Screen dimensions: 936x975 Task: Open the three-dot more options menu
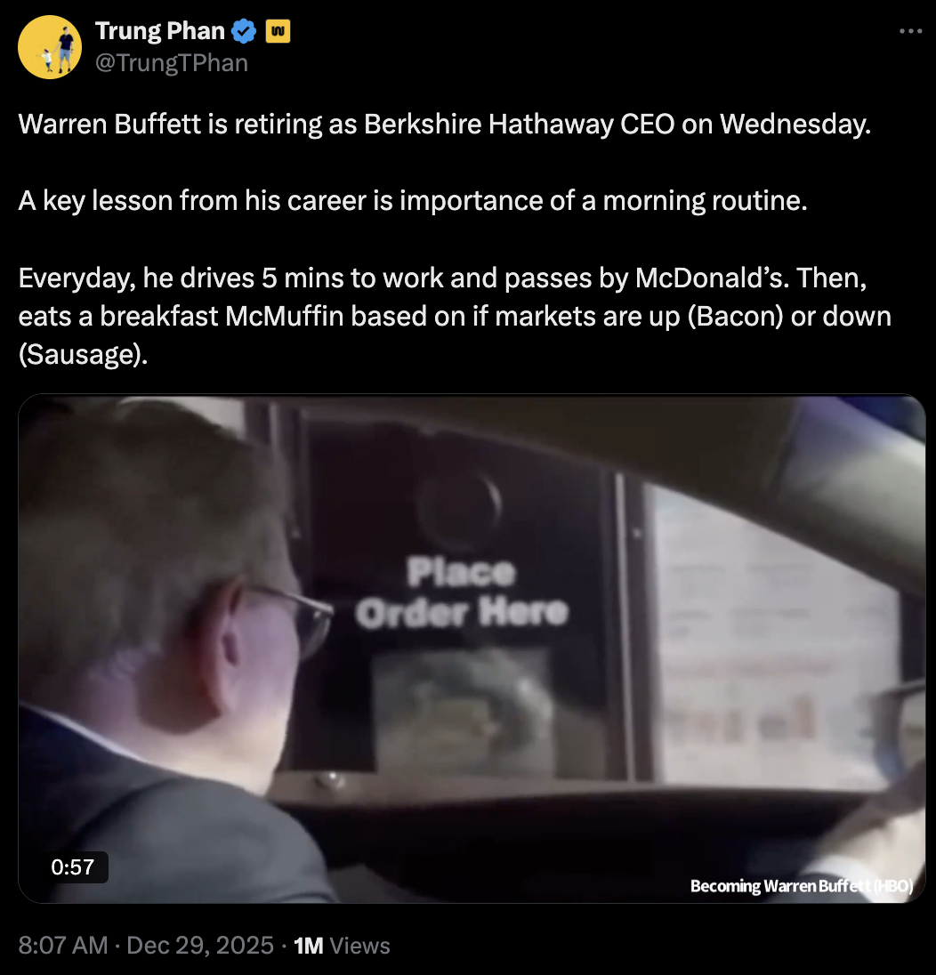[910, 31]
